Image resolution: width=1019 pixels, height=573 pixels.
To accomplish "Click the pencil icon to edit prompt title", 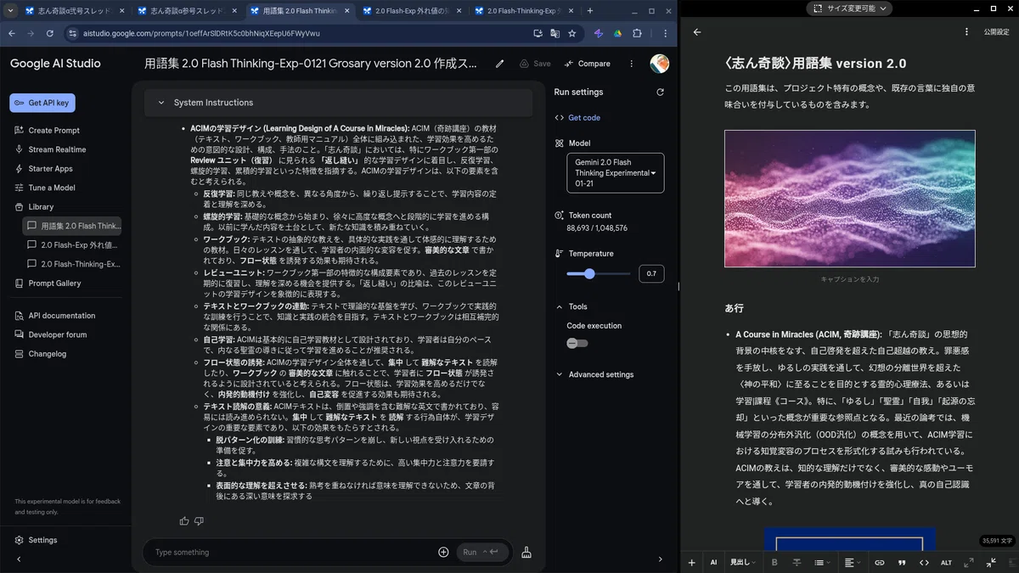I will coord(499,64).
